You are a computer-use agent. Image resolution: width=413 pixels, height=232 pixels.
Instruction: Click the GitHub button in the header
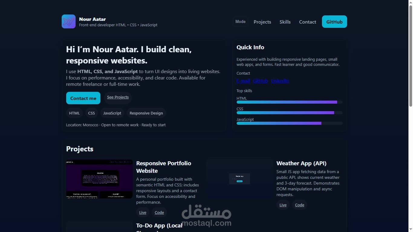(334, 21)
